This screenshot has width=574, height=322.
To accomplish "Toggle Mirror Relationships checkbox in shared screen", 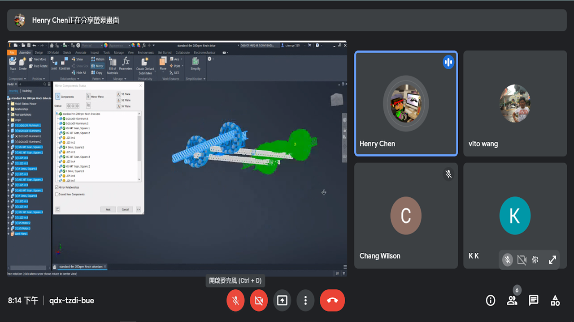I will pos(57,187).
